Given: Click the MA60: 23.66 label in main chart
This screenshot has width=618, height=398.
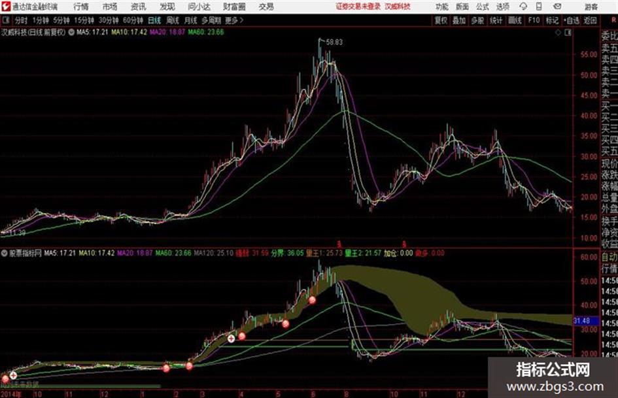Looking at the screenshot, I should tap(206, 32).
